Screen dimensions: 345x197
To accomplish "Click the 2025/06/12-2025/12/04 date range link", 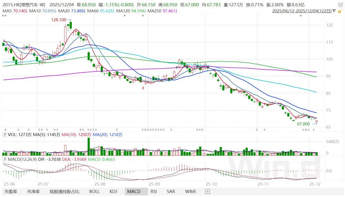I will point(302,11).
